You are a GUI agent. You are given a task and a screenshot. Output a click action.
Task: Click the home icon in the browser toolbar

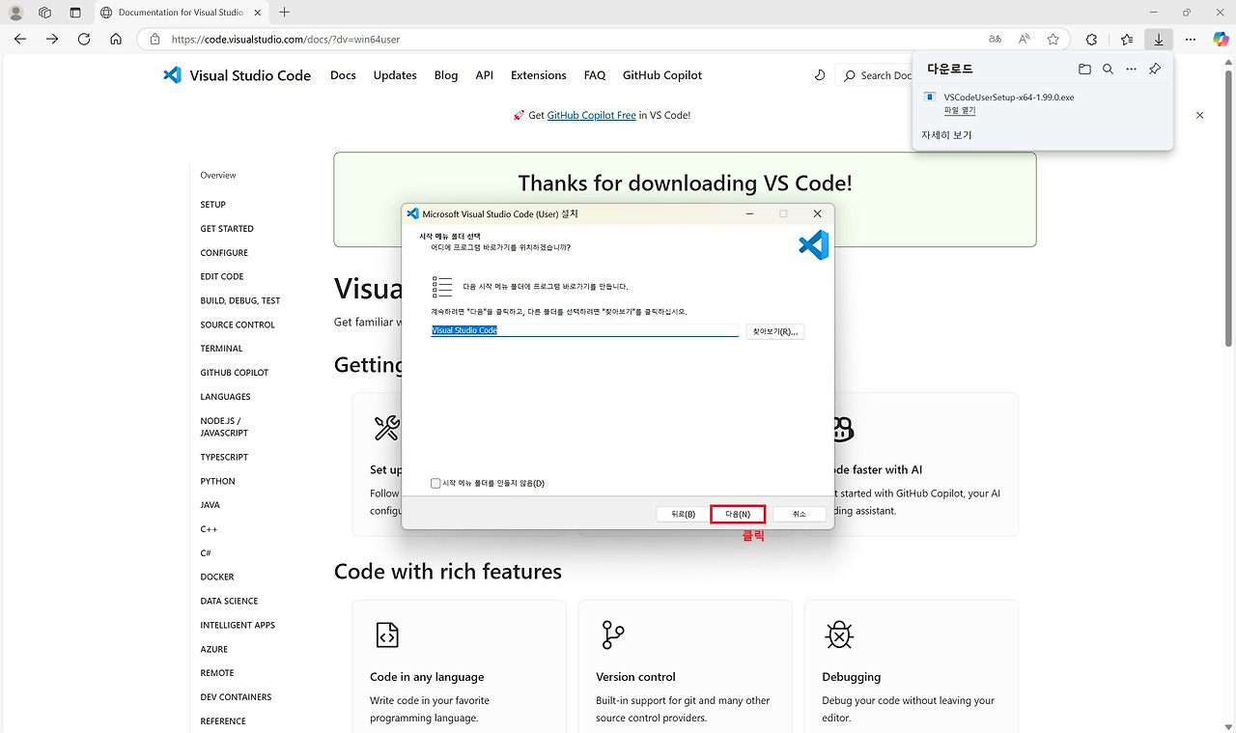coord(115,39)
